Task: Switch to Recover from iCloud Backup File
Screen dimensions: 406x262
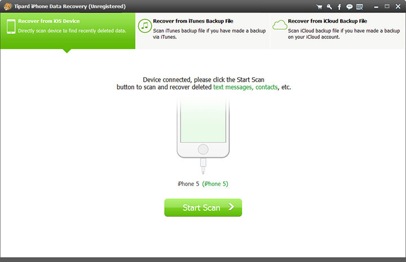Action: tap(338, 31)
